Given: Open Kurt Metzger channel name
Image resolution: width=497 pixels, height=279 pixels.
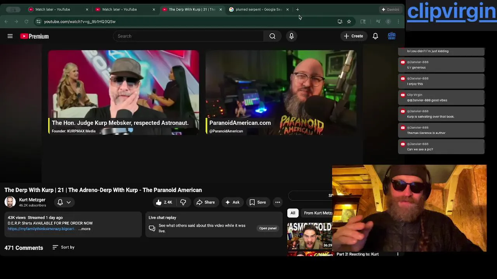Looking at the screenshot, I should pos(32,200).
